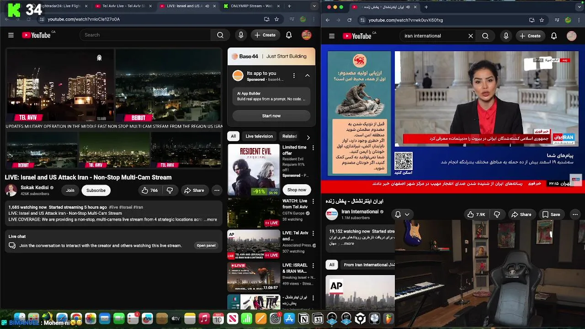Image resolution: width=585 pixels, height=329 pixels.
Task: Bookmark the page with the star in the right window
Action: (x=542, y=20)
